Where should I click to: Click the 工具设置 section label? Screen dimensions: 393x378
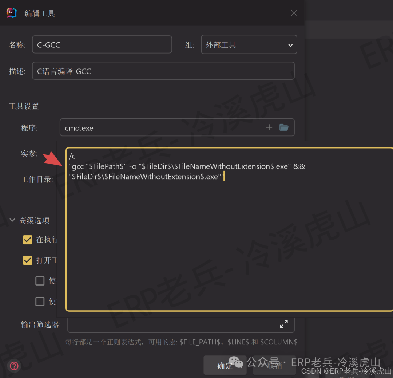point(24,106)
